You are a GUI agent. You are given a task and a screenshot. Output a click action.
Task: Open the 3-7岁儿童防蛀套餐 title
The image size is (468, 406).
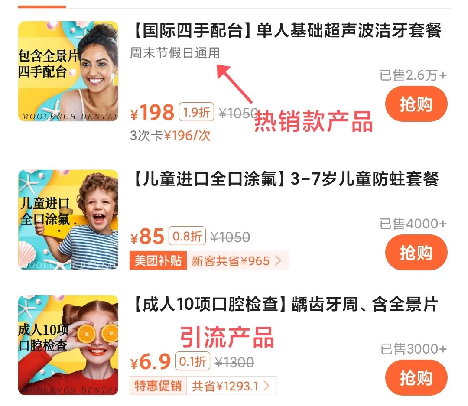(x=364, y=179)
